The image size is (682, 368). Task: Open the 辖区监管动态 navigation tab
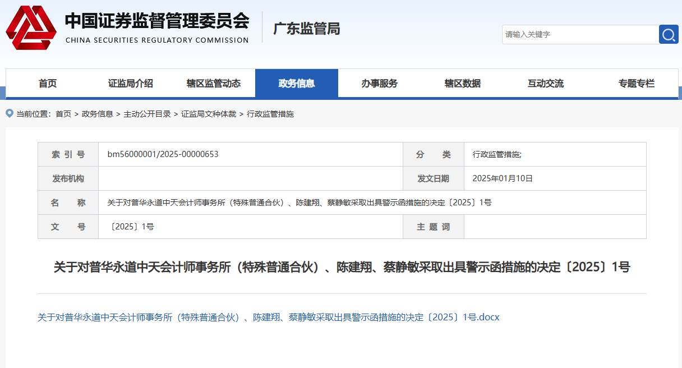[x=214, y=84]
